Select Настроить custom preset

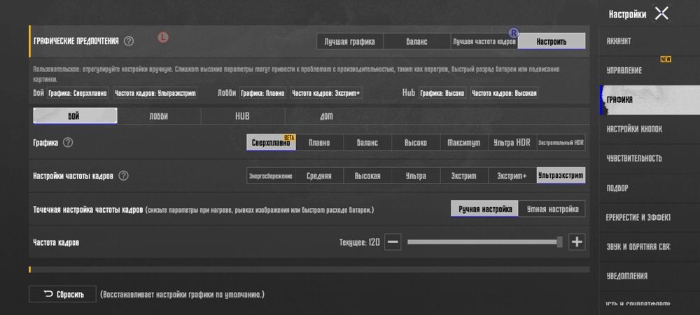(x=552, y=41)
